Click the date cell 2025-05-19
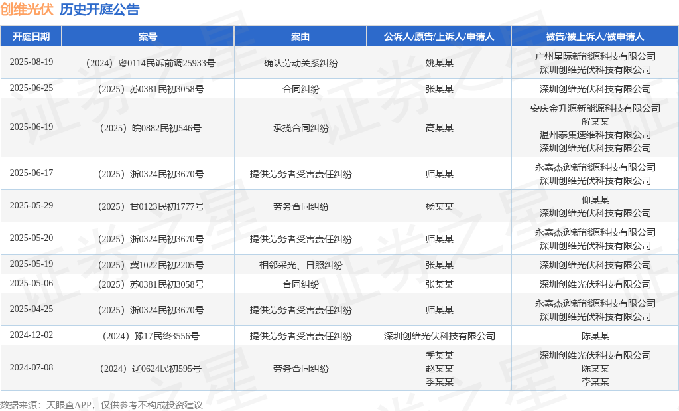Image resolution: width=679 pixels, height=411 pixels. click(x=31, y=264)
